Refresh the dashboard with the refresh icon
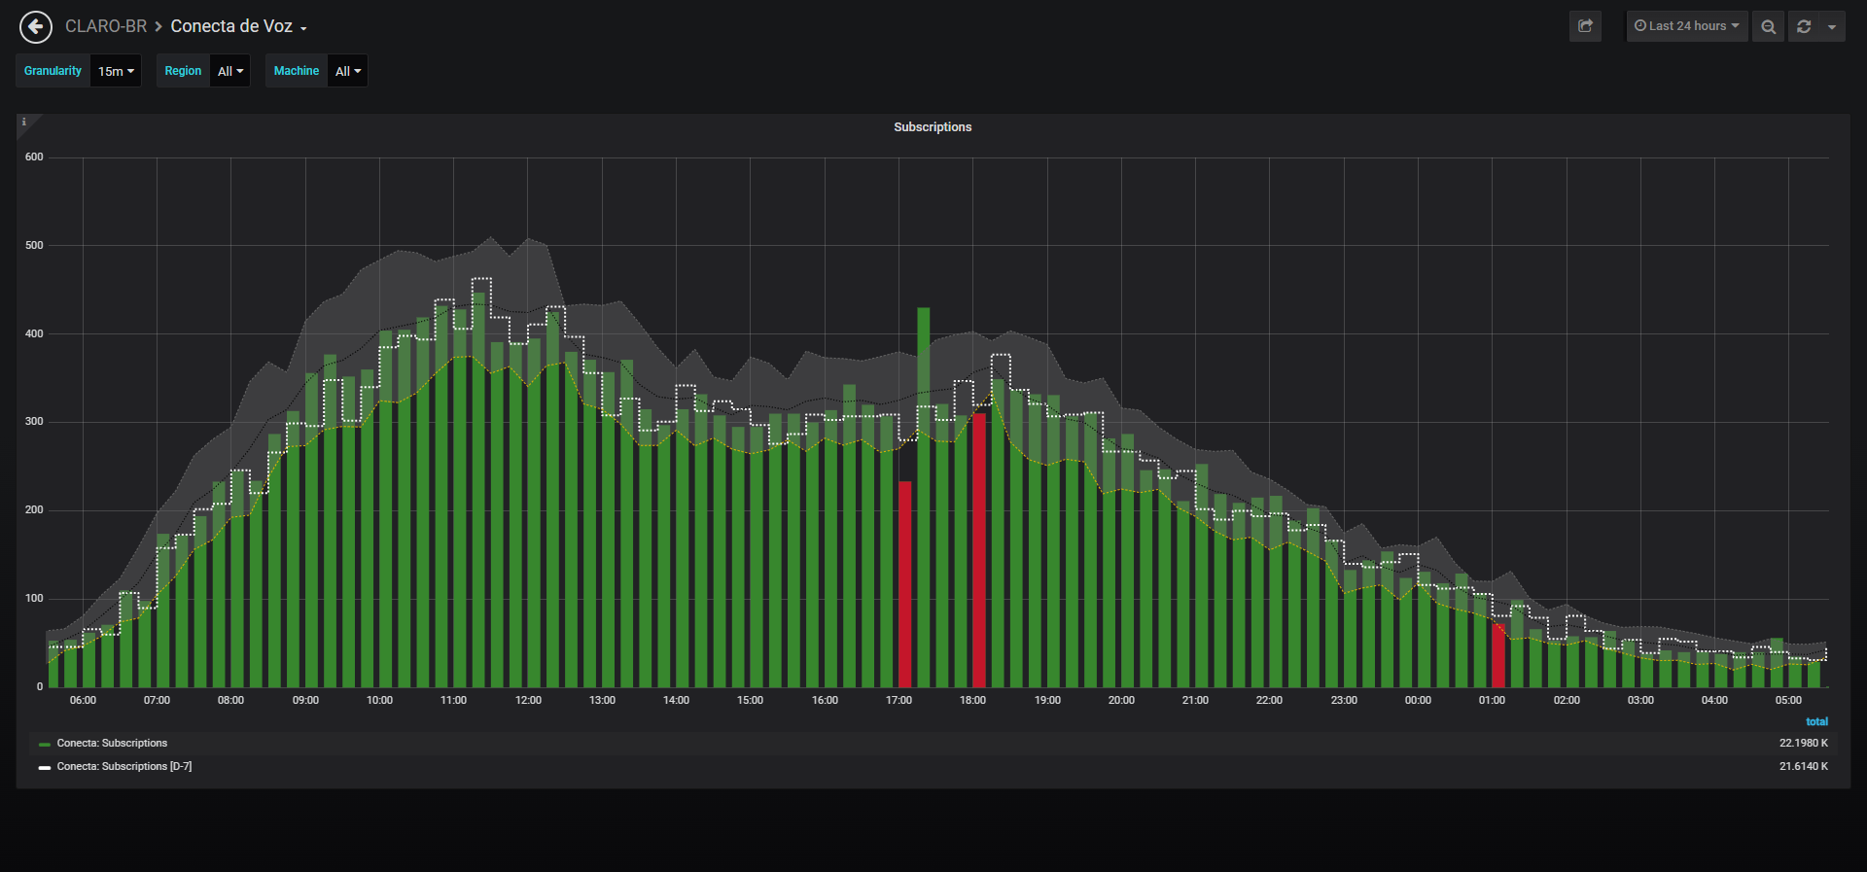The width and height of the screenshot is (1867, 872). (1804, 26)
